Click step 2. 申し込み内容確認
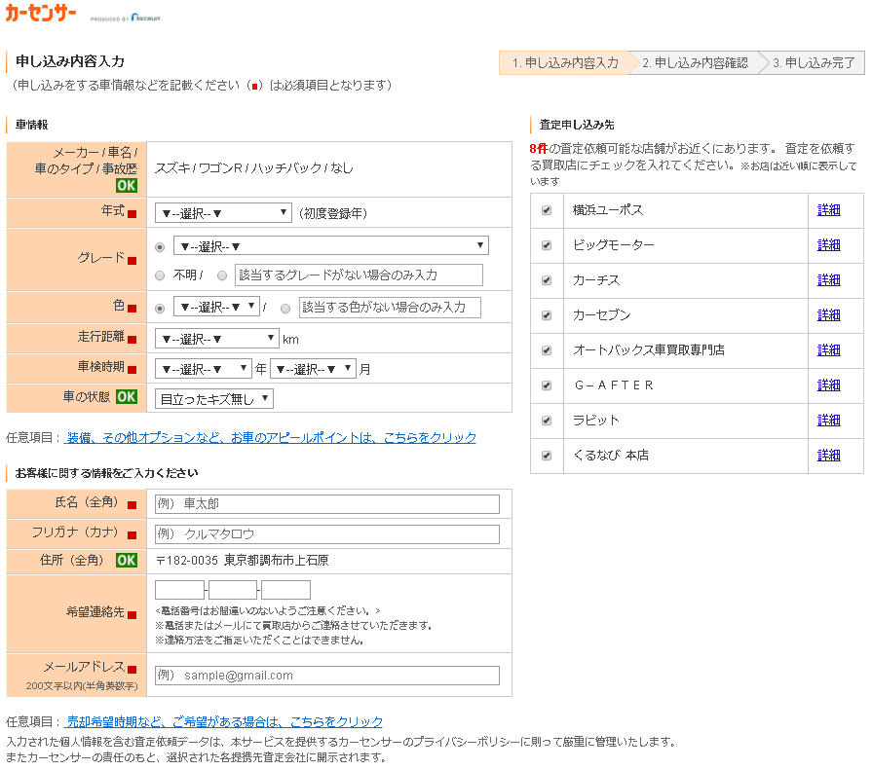Screen dimensions: 872x770 click(x=695, y=62)
